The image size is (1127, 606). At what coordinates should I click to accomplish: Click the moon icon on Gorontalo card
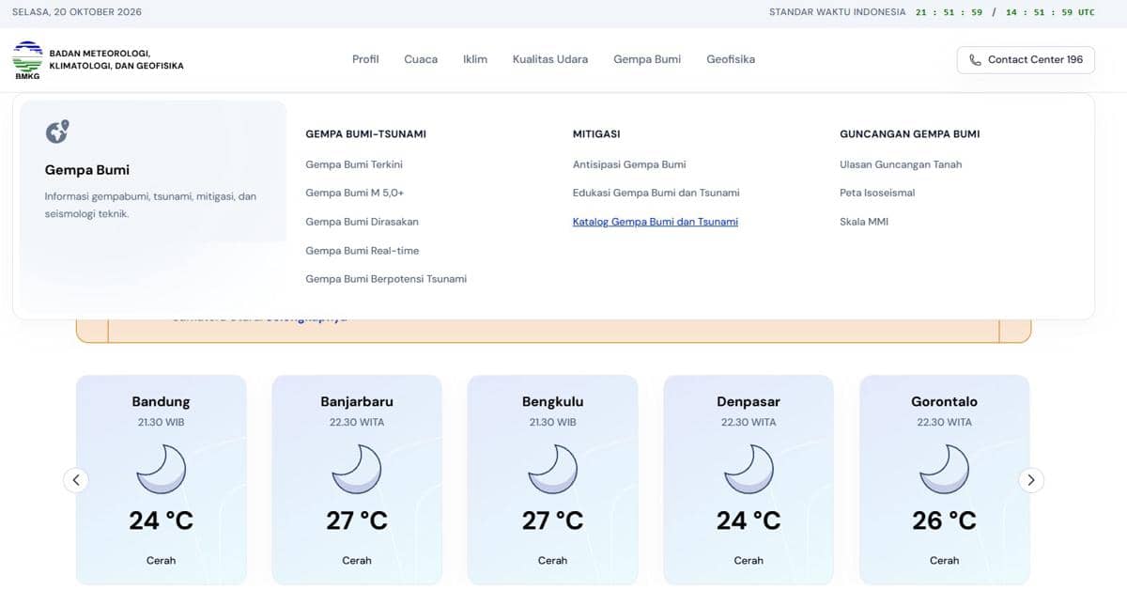click(x=945, y=469)
